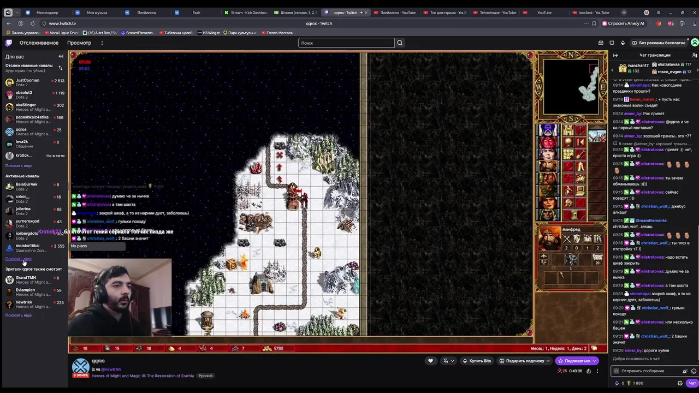The width and height of the screenshot is (699, 393).
Task: Open chat community users icon
Action: tap(694, 55)
